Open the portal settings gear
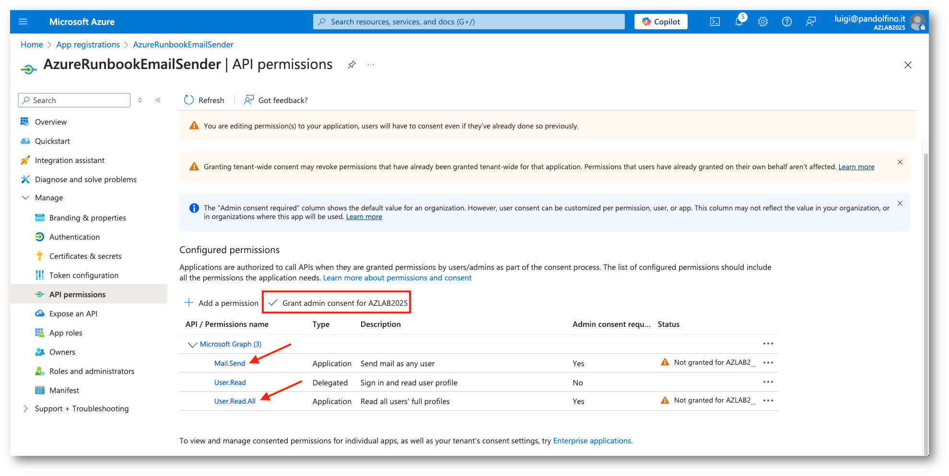The image size is (949, 476). coord(763,22)
